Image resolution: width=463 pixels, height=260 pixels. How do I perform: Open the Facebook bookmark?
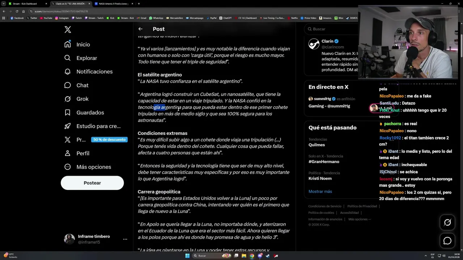click(17, 18)
